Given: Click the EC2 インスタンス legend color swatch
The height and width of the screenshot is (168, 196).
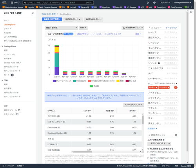Looking at the screenshot, I should [x=54, y=81].
